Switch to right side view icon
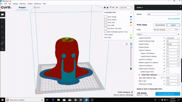This screenshot has height=102, width=182. [x=117, y=7]
